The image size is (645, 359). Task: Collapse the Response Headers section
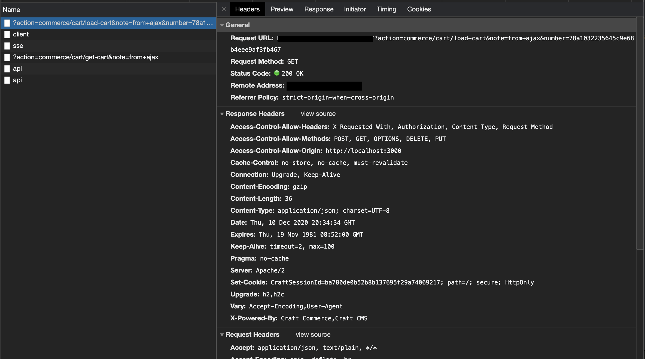(x=222, y=114)
